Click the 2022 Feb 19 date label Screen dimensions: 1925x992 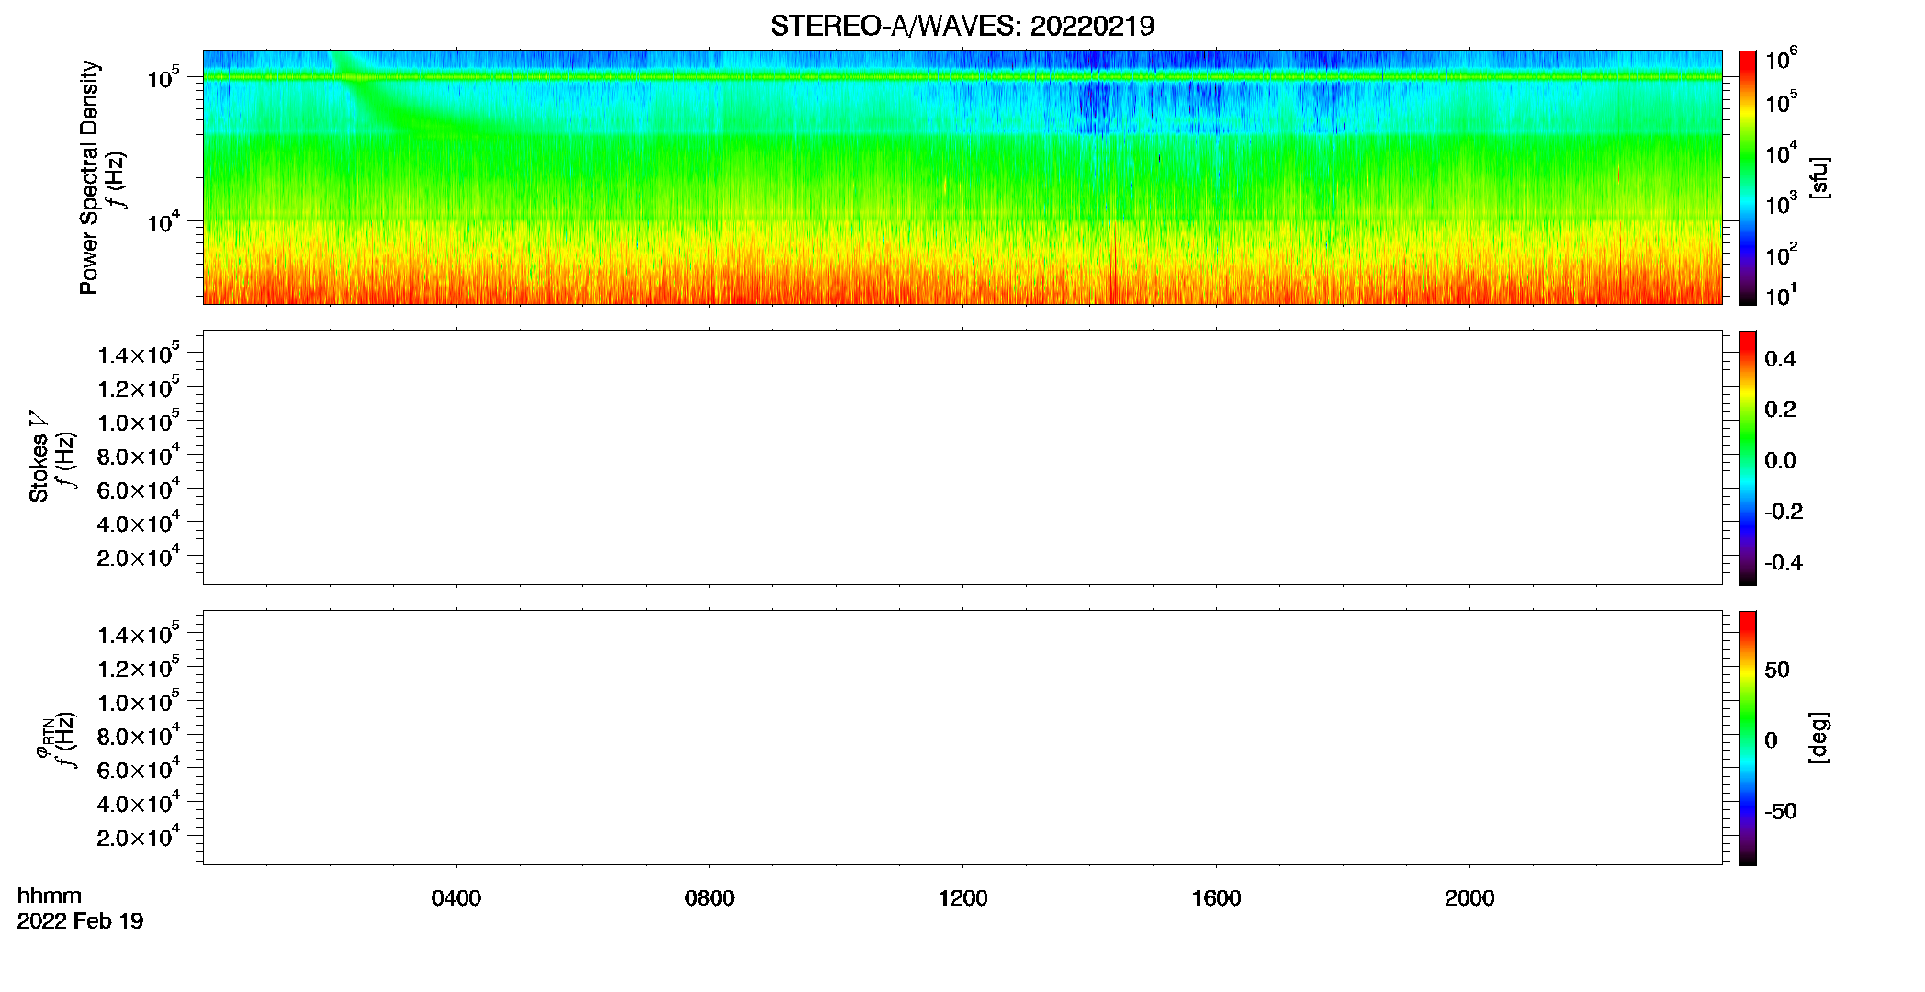(x=80, y=921)
